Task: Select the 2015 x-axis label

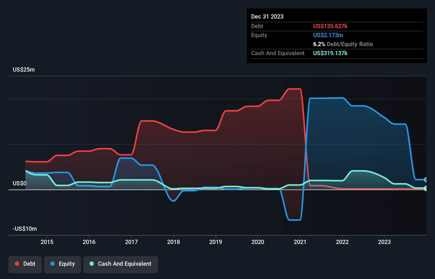Action: point(47,242)
